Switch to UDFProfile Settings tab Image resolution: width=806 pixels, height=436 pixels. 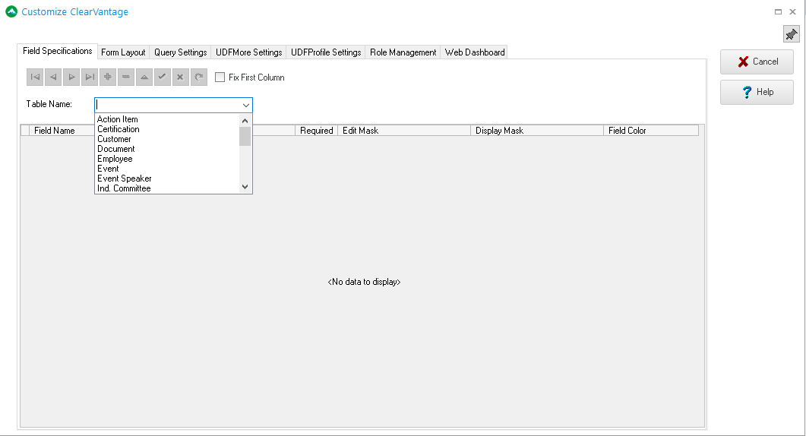pyautogui.click(x=326, y=52)
